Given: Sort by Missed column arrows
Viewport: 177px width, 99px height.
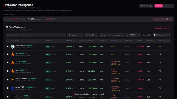Looking at the screenshot, I should pos(108,41).
